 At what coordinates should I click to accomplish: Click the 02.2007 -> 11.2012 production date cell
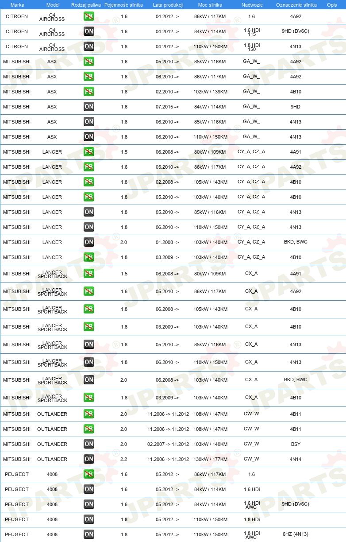click(168, 444)
